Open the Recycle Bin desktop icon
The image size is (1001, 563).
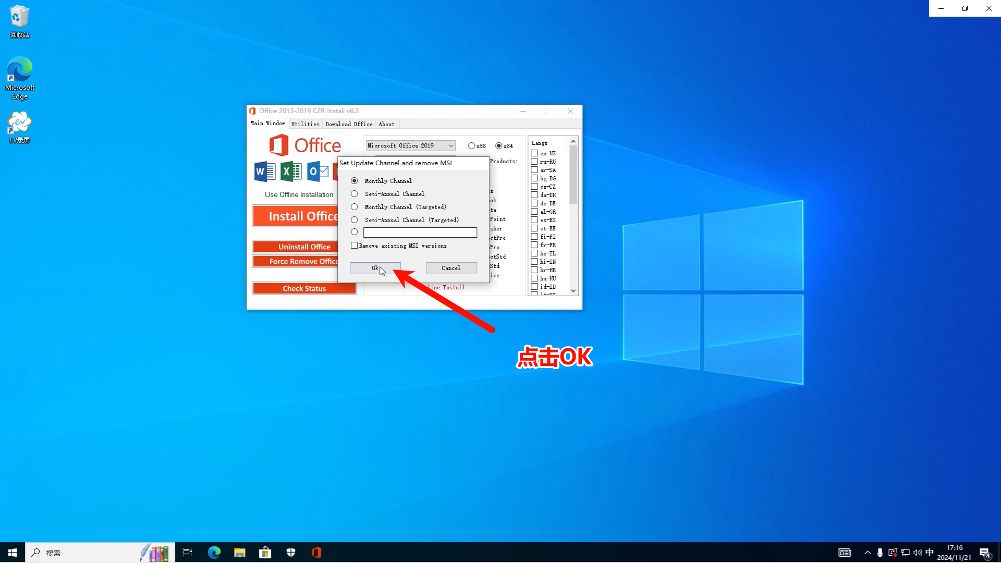tap(19, 21)
